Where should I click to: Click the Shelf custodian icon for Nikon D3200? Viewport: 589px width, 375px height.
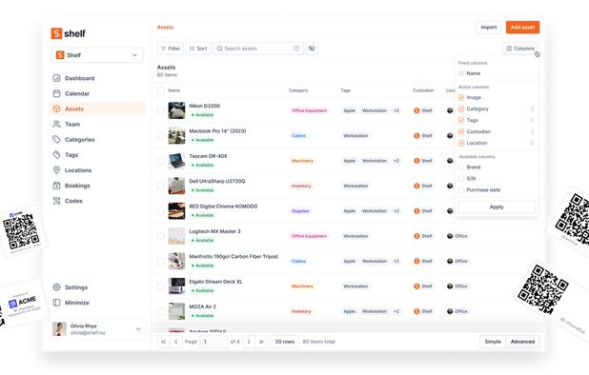pos(416,110)
